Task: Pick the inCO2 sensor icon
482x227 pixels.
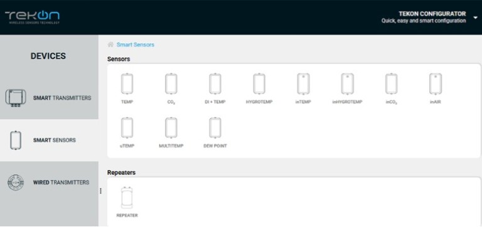Action: (392, 84)
